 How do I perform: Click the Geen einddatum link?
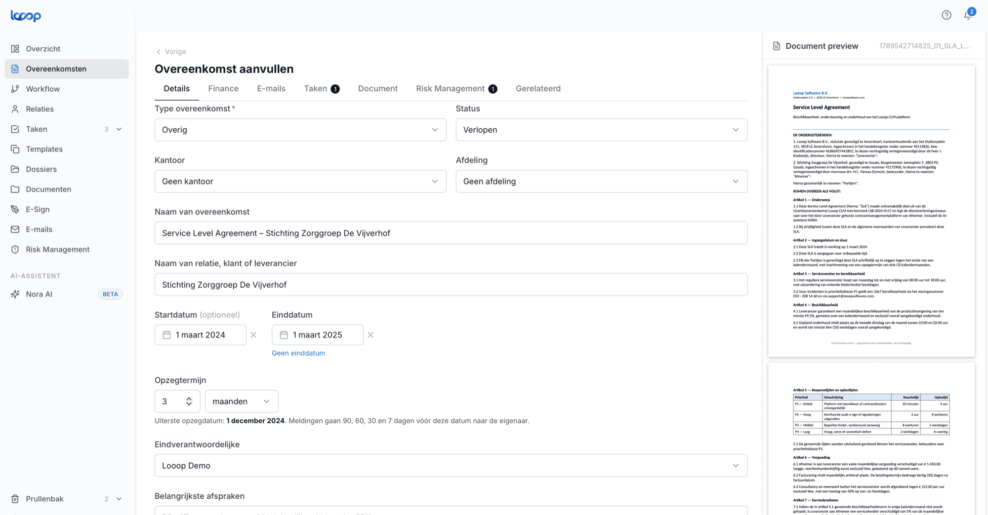click(298, 353)
